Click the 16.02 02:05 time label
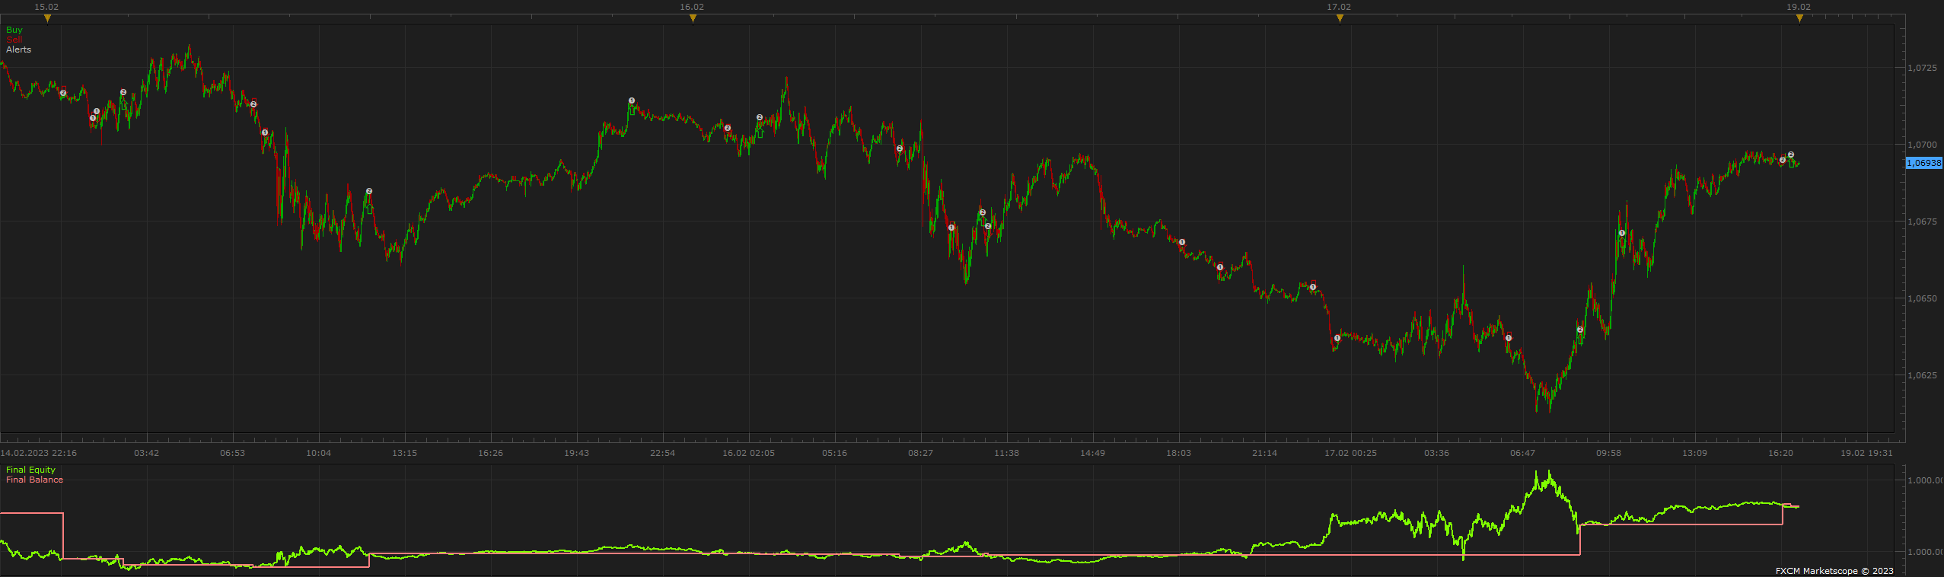The image size is (1944, 577). (x=749, y=453)
